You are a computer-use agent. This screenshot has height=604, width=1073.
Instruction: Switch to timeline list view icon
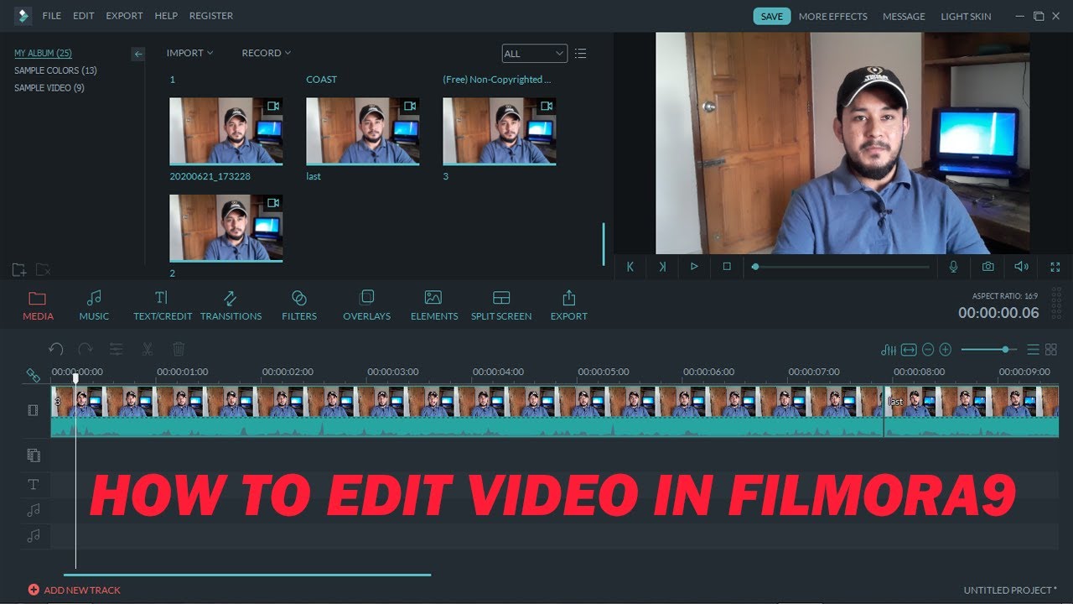click(x=1034, y=350)
